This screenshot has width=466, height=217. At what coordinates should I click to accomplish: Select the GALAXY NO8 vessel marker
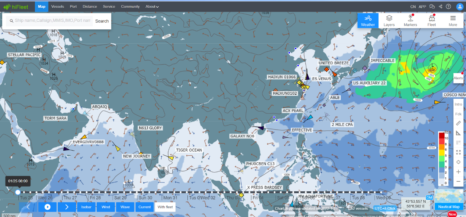pos(261,128)
